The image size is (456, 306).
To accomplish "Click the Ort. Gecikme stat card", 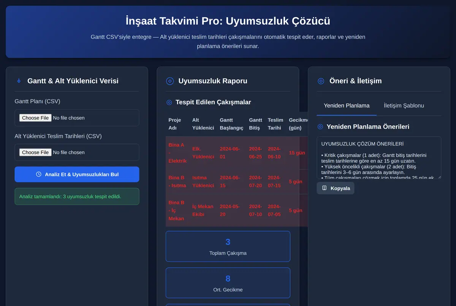I will [228, 283].
